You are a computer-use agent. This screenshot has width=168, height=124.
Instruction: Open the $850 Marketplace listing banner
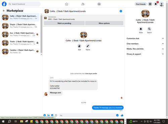84,18
